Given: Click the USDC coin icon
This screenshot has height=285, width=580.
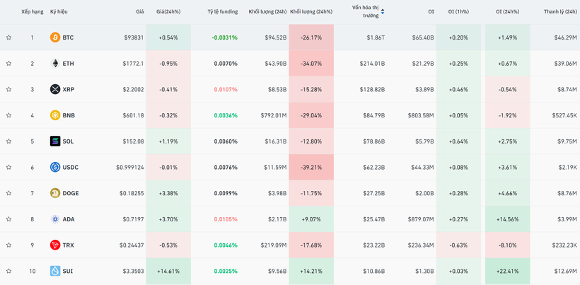Looking at the screenshot, I should click(55, 168).
